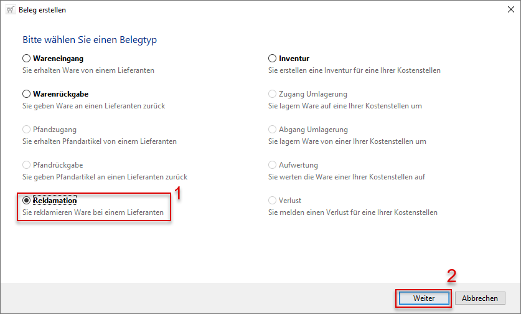Viewport: 521px width, 314px height.
Task: Select the Verlust radio option
Action: point(273,201)
